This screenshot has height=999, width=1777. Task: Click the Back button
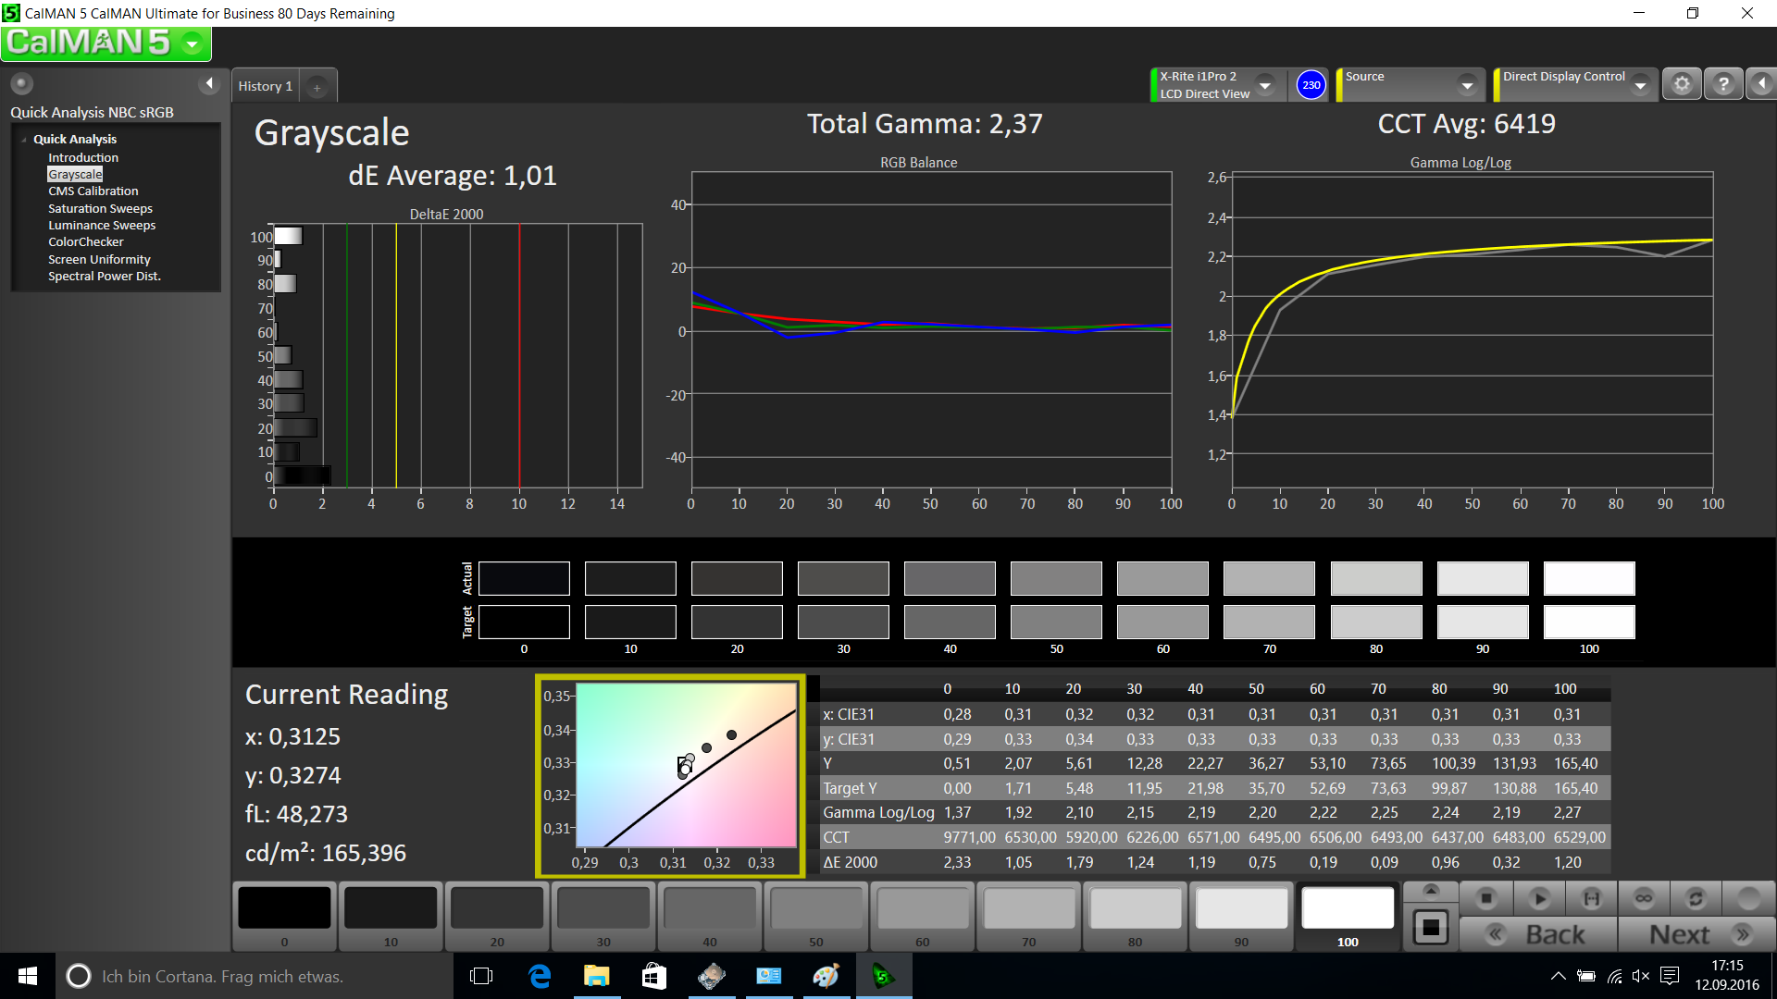coord(1538,934)
